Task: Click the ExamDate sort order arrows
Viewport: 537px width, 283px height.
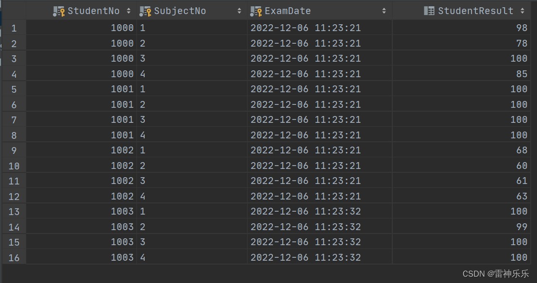Action: coord(384,11)
